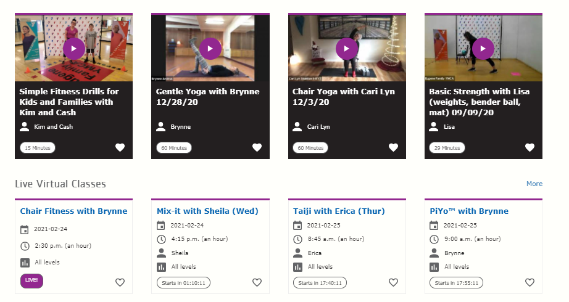Favorite the Simple Fitness Drills video

tap(120, 147)
